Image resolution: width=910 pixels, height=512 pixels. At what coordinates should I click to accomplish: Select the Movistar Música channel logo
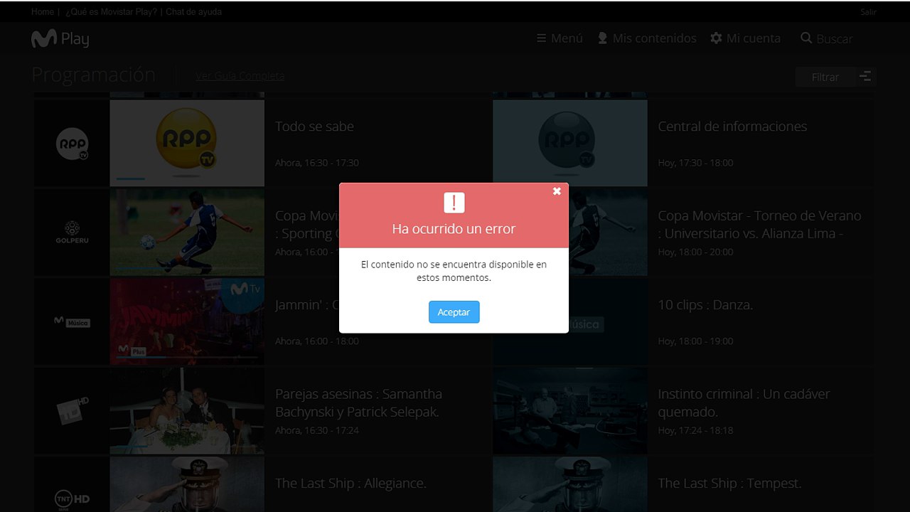tap(72, 322)
